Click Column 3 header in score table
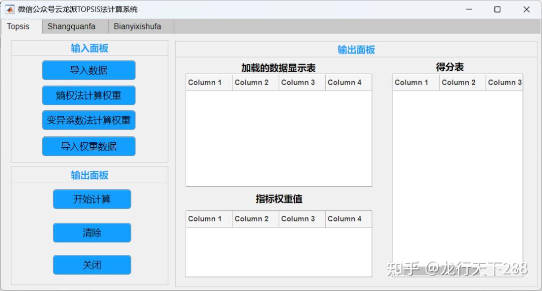 504,82
